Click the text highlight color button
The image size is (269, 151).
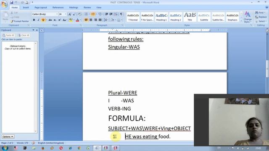pyautogui.click(x=71, y=20)
